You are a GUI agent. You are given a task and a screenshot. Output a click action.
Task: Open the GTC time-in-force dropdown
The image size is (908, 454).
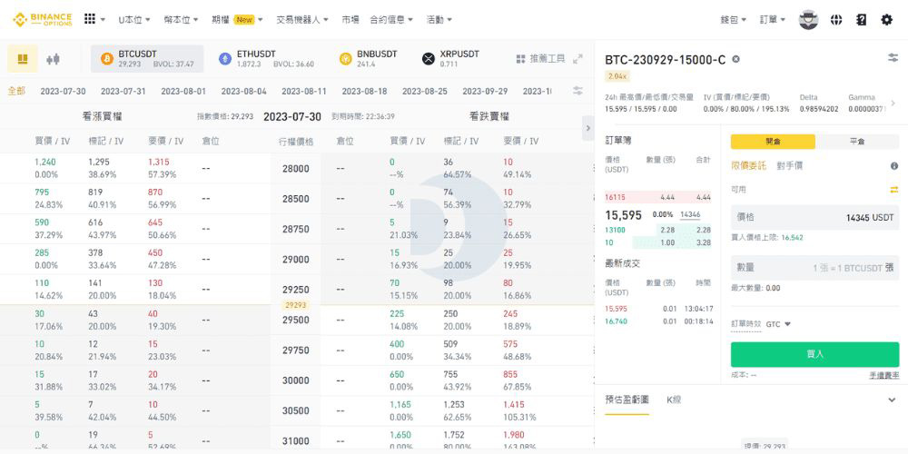tap(778, 324)
